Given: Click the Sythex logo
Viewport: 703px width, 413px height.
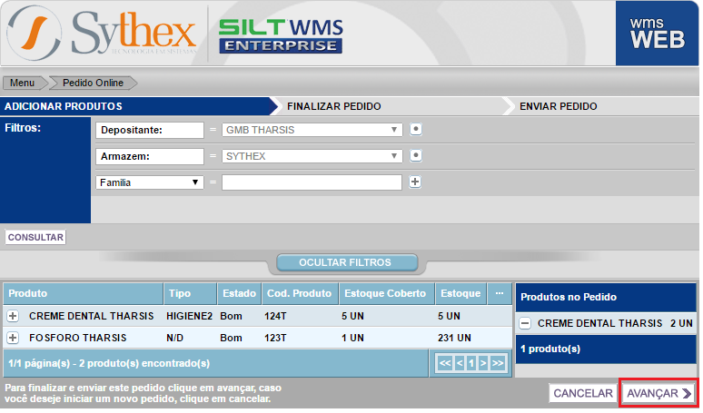Looking at the screenshot, I should 102,33.
